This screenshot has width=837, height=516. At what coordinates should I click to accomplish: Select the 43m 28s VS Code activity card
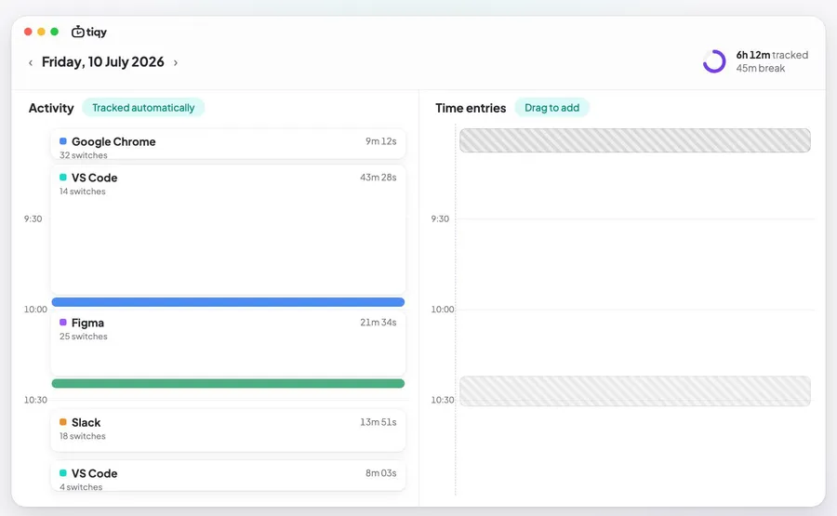(x=228, y=230)
